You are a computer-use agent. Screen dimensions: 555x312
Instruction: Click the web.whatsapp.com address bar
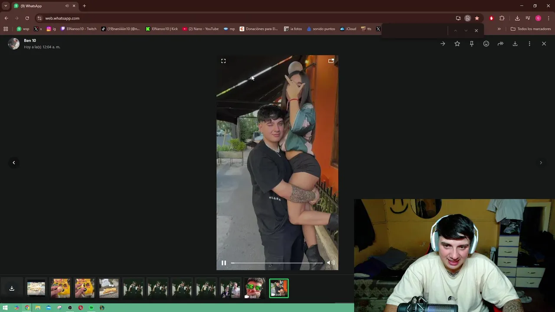pyautogui.click(x=243, y=18)
